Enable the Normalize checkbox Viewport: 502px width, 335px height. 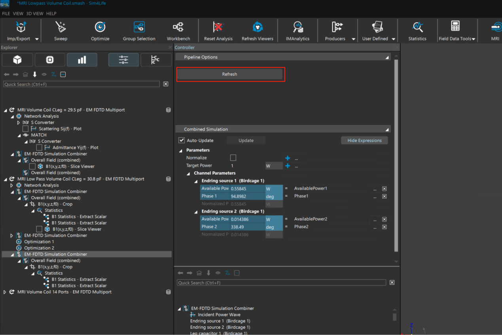click(x=233, y=158)
